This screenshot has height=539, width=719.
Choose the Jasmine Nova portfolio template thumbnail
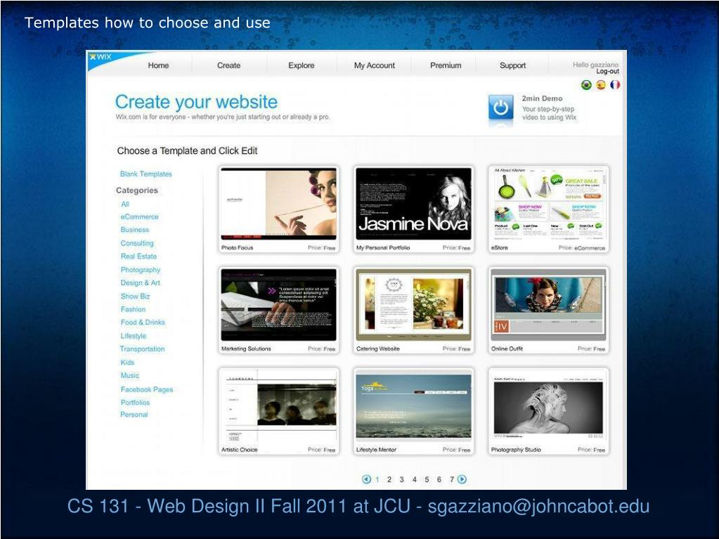click(x=413, y=204)
